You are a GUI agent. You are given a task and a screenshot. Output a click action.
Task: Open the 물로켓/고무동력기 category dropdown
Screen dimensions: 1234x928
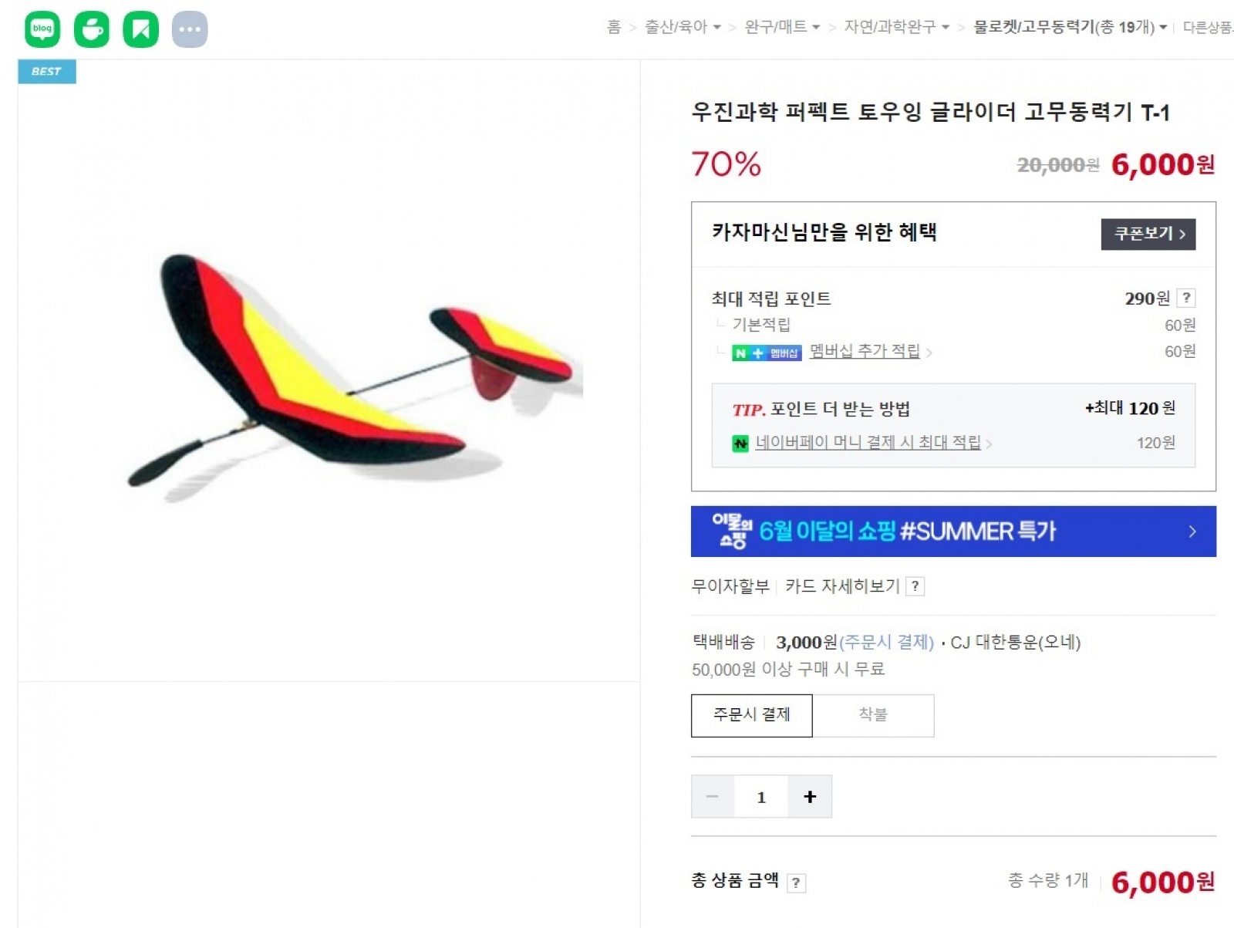click(x=1070, y=27)
